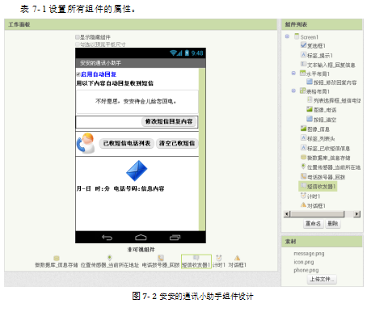Collapse the 水平布局1 tree node

pos(293,74)
